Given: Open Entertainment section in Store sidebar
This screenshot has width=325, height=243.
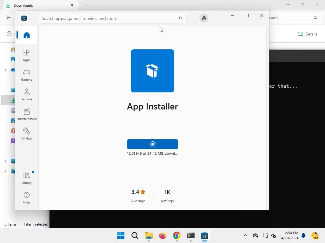Looking at the screenshot, I should [27, 114].
